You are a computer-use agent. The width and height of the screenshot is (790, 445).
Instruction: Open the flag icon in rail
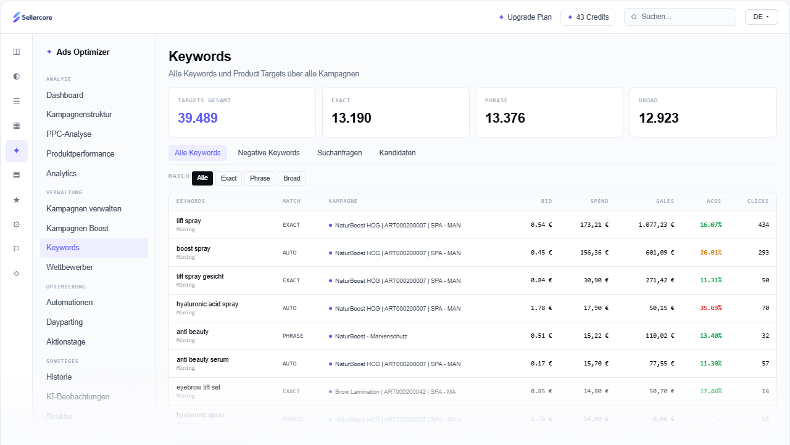(x=17, y=249)
